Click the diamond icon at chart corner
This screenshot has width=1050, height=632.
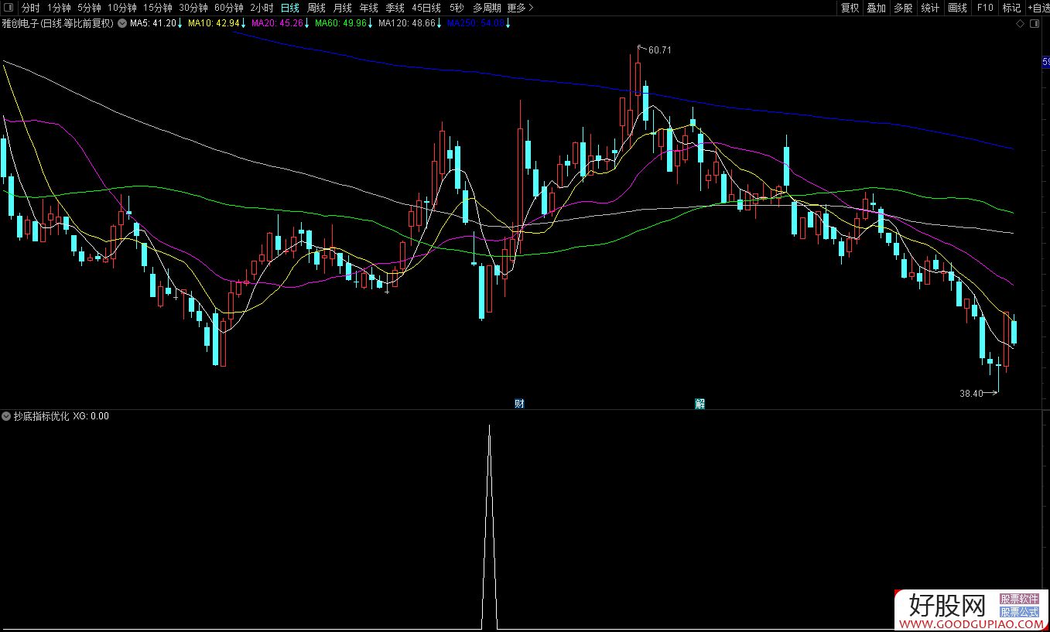pos(1021,24)
